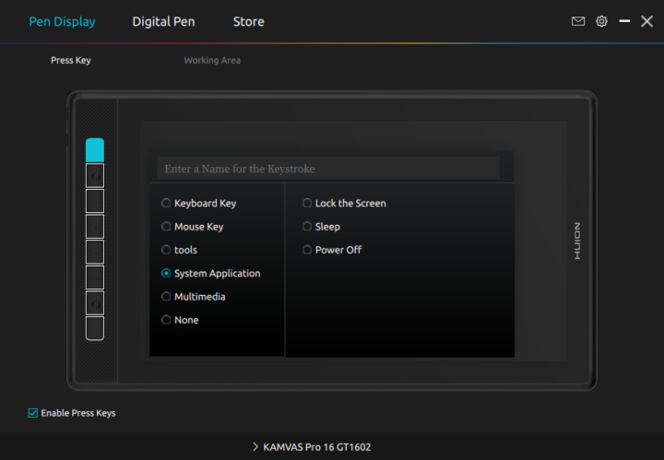Minimize the Huion tablet window
Image resolution: width=664 pixels, height=460 pixels.
point(624,21)
